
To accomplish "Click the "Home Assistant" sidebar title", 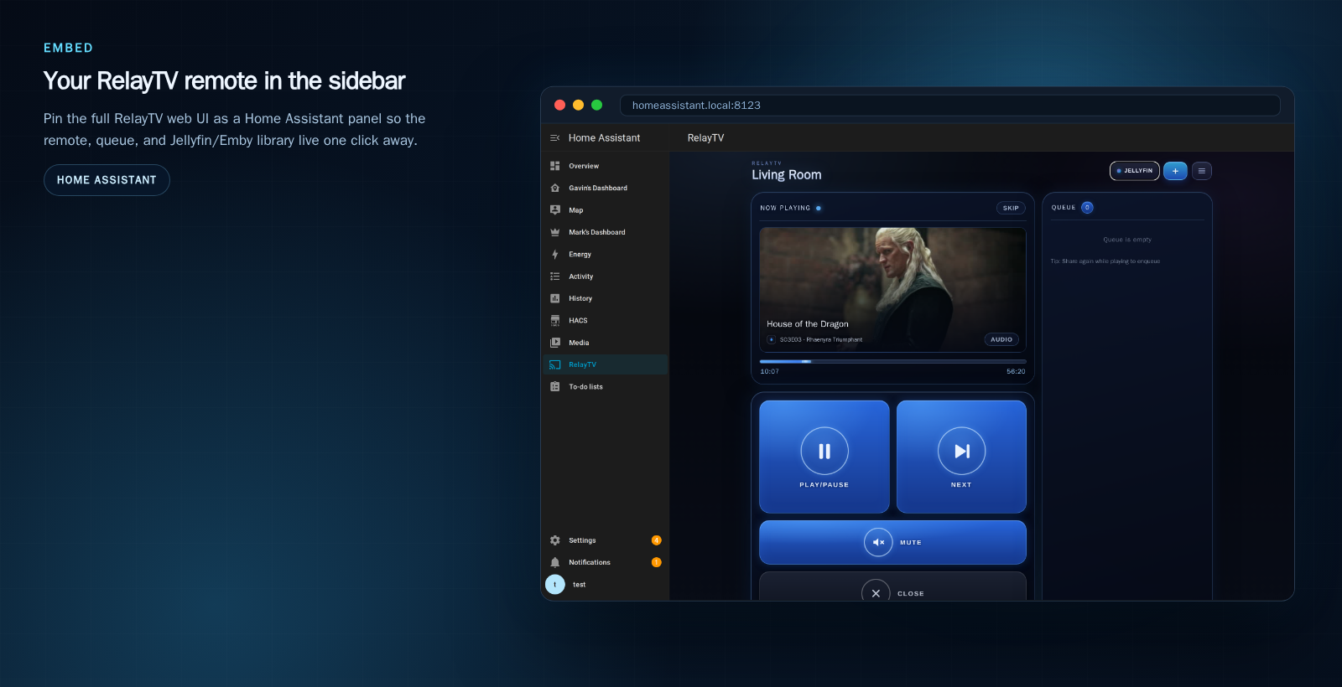I will 604,138.
